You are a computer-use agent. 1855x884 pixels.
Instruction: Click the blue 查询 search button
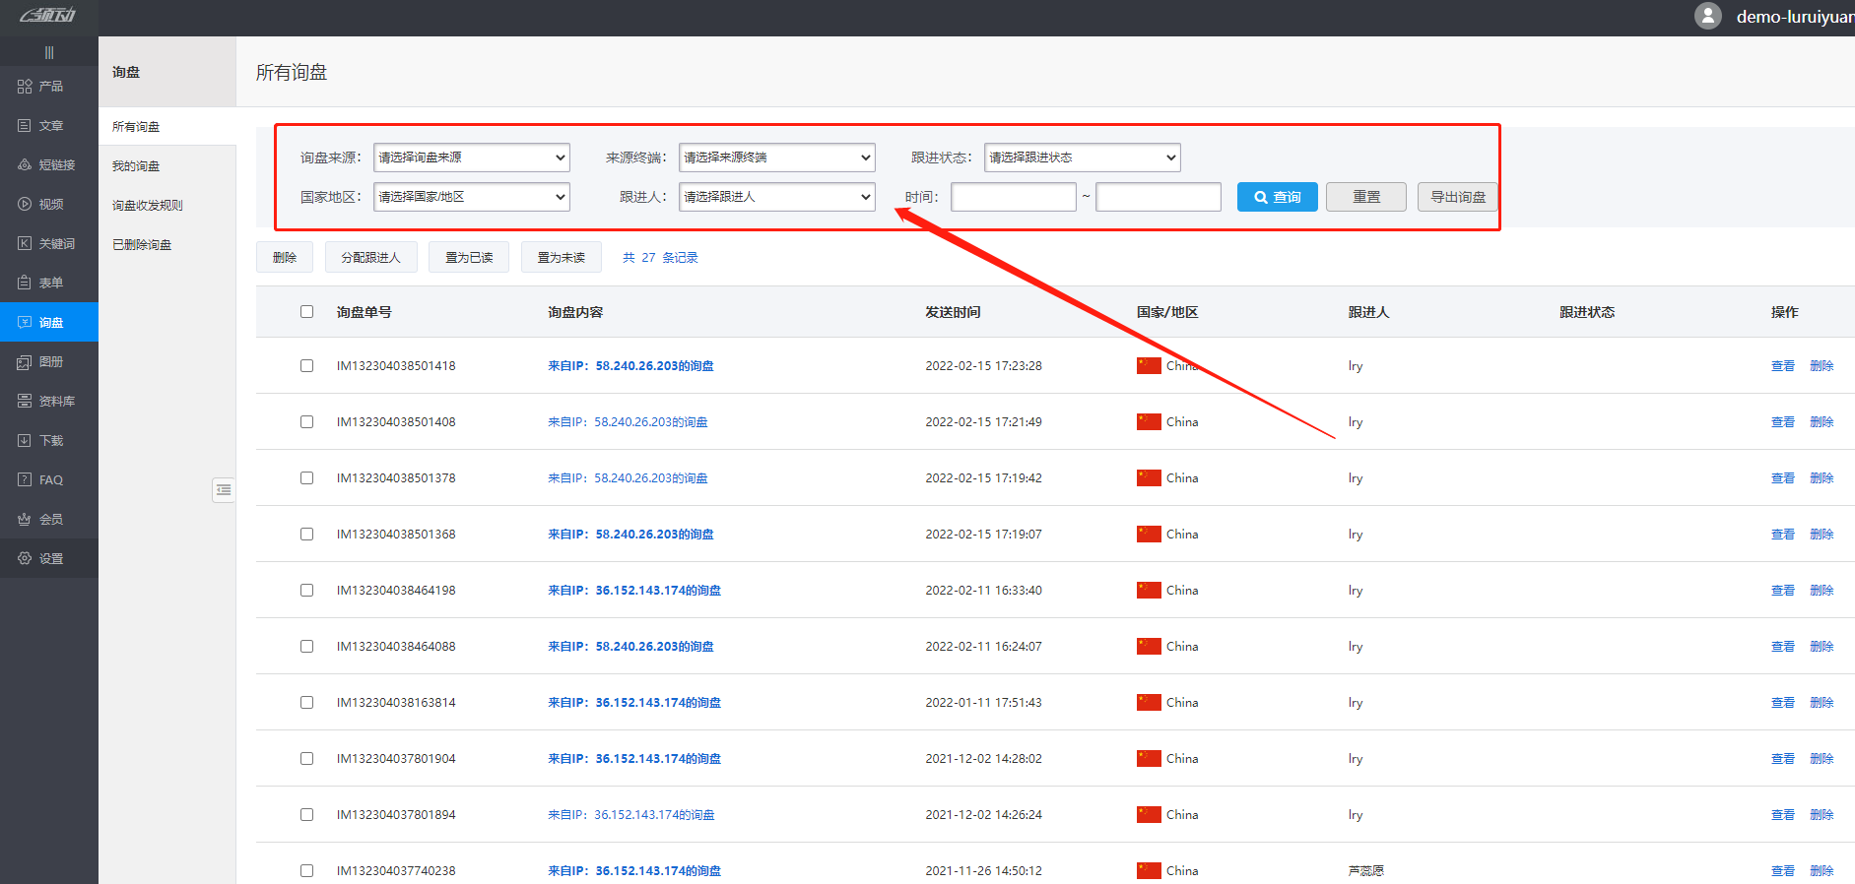tap(1277, 197)
